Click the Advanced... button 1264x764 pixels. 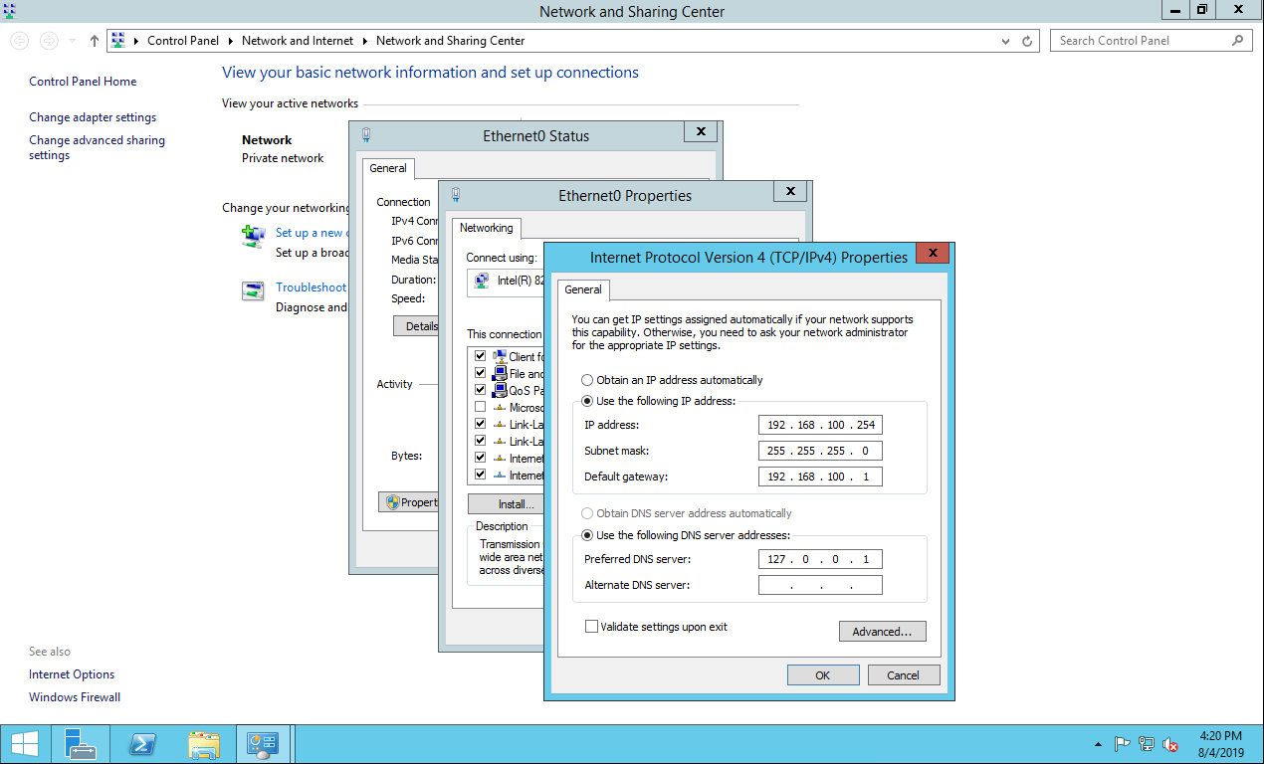point(882,632)
